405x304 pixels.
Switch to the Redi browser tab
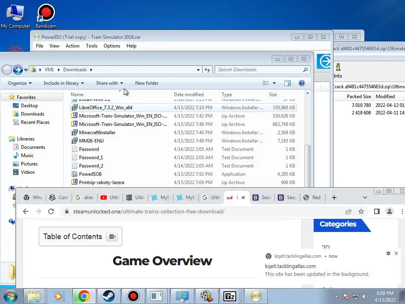click(312, 198)
